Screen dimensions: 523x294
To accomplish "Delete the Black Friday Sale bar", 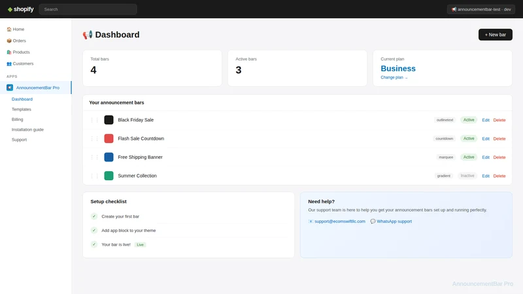I will [499, 120].
